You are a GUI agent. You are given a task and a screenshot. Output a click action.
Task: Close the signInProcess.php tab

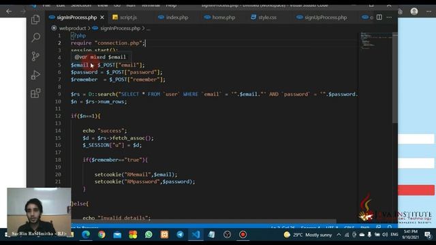(x=102, y=17)
